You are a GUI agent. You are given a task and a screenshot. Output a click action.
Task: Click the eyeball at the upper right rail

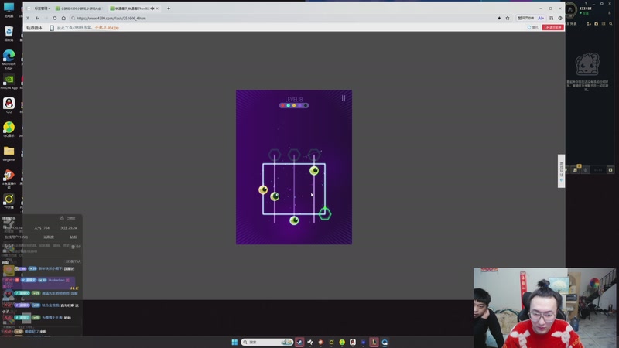[x=314, y=170]
